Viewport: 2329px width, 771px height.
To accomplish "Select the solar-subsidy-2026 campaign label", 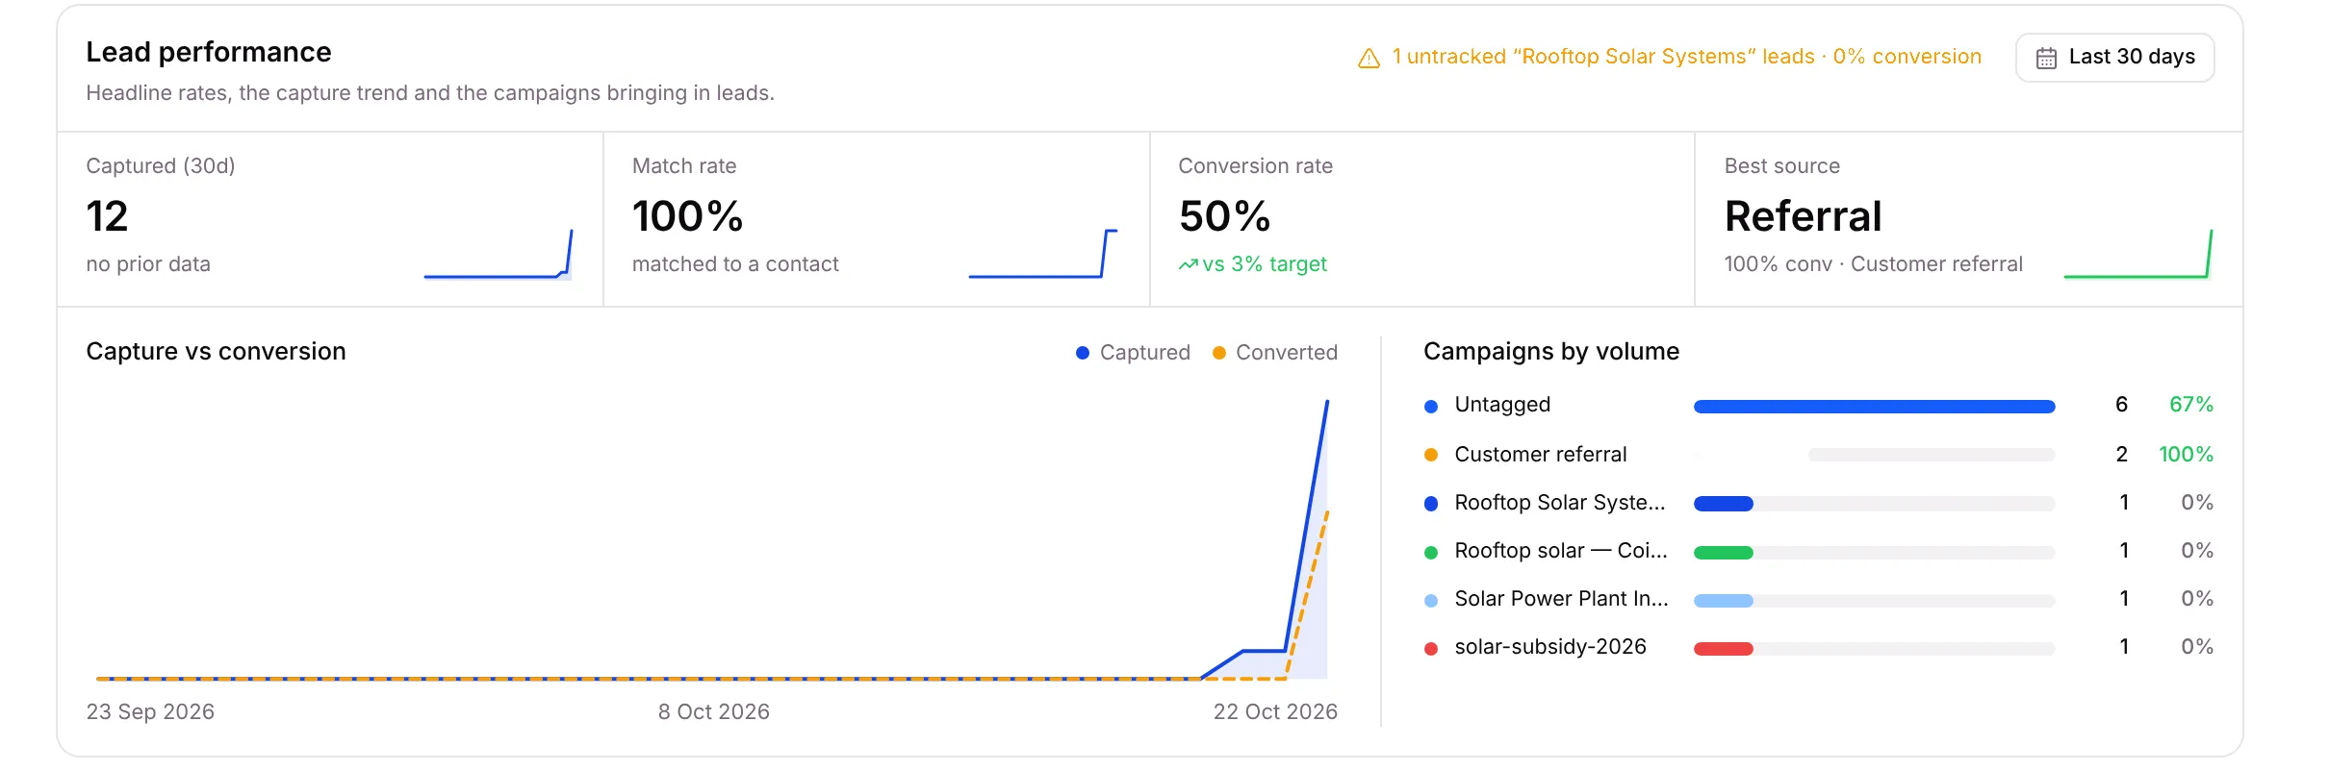I will pos(1550,646).
